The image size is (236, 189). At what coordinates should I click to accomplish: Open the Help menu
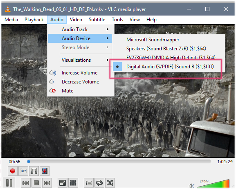click(151, 20)
